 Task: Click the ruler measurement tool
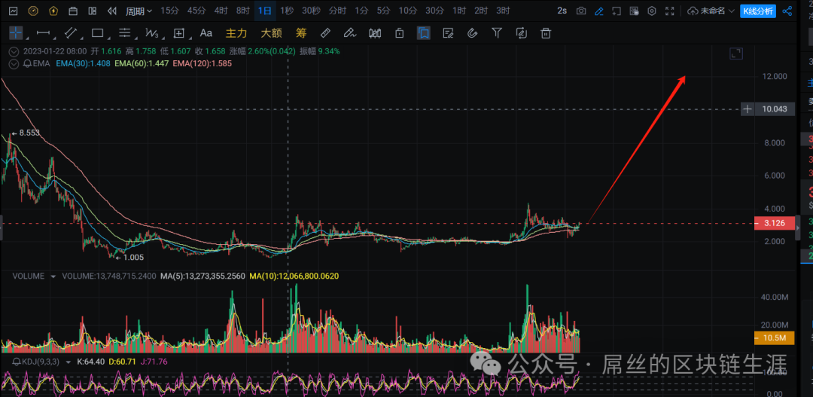pyautogui.click(x=325, y=33)
